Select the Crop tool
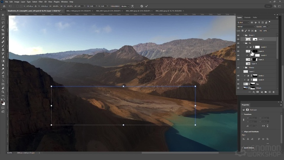The width and height of the screenshot is (284, 160). pos(3,30)
